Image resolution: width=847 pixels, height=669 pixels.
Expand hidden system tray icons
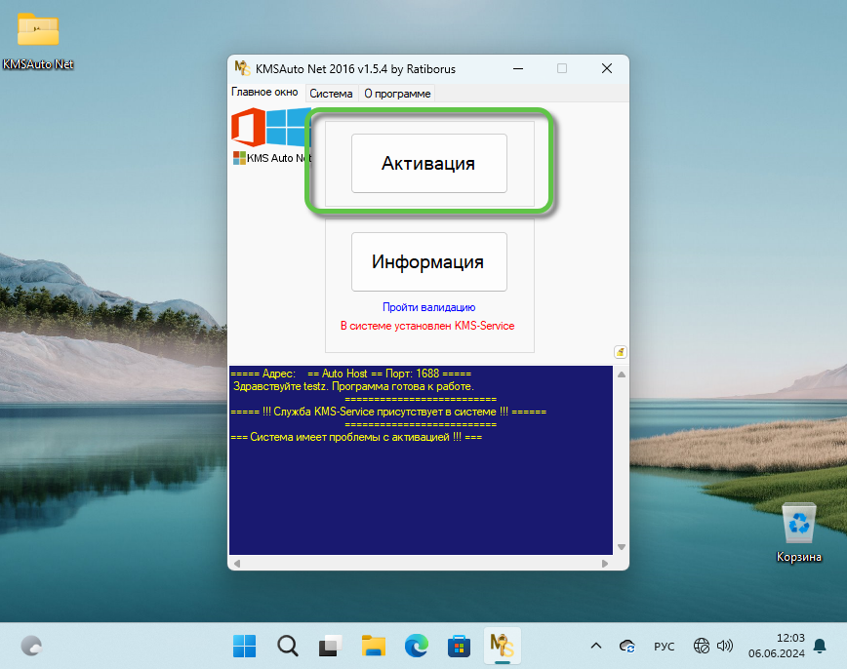(x=596, y=646)
